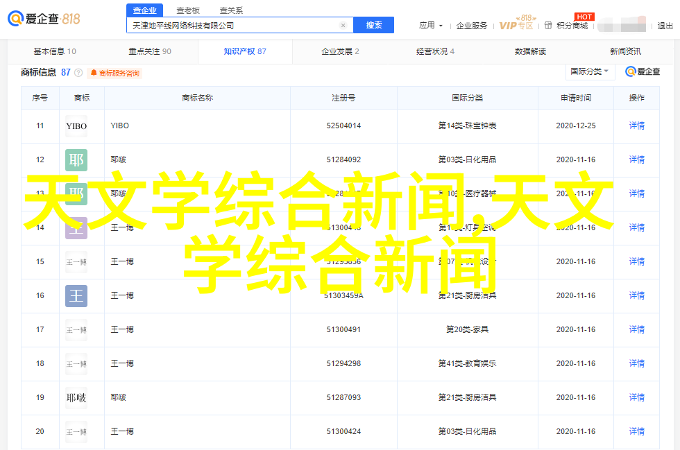Open YIBO trademark logo in row 11
Screen dimensions: 680x450
click(76, 126)
